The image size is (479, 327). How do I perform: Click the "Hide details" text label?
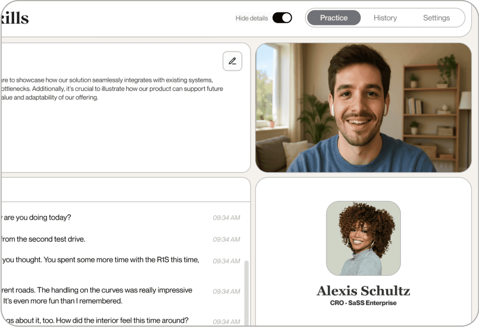point(251,18)
